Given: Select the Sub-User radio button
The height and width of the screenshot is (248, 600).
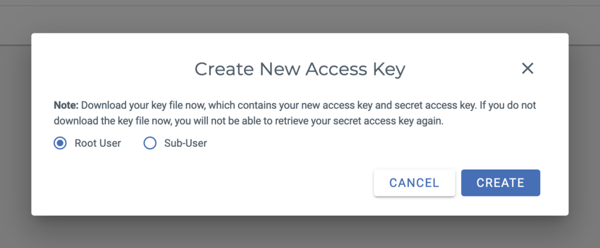Looking at the screenshot, I should (x=149, y=143).
